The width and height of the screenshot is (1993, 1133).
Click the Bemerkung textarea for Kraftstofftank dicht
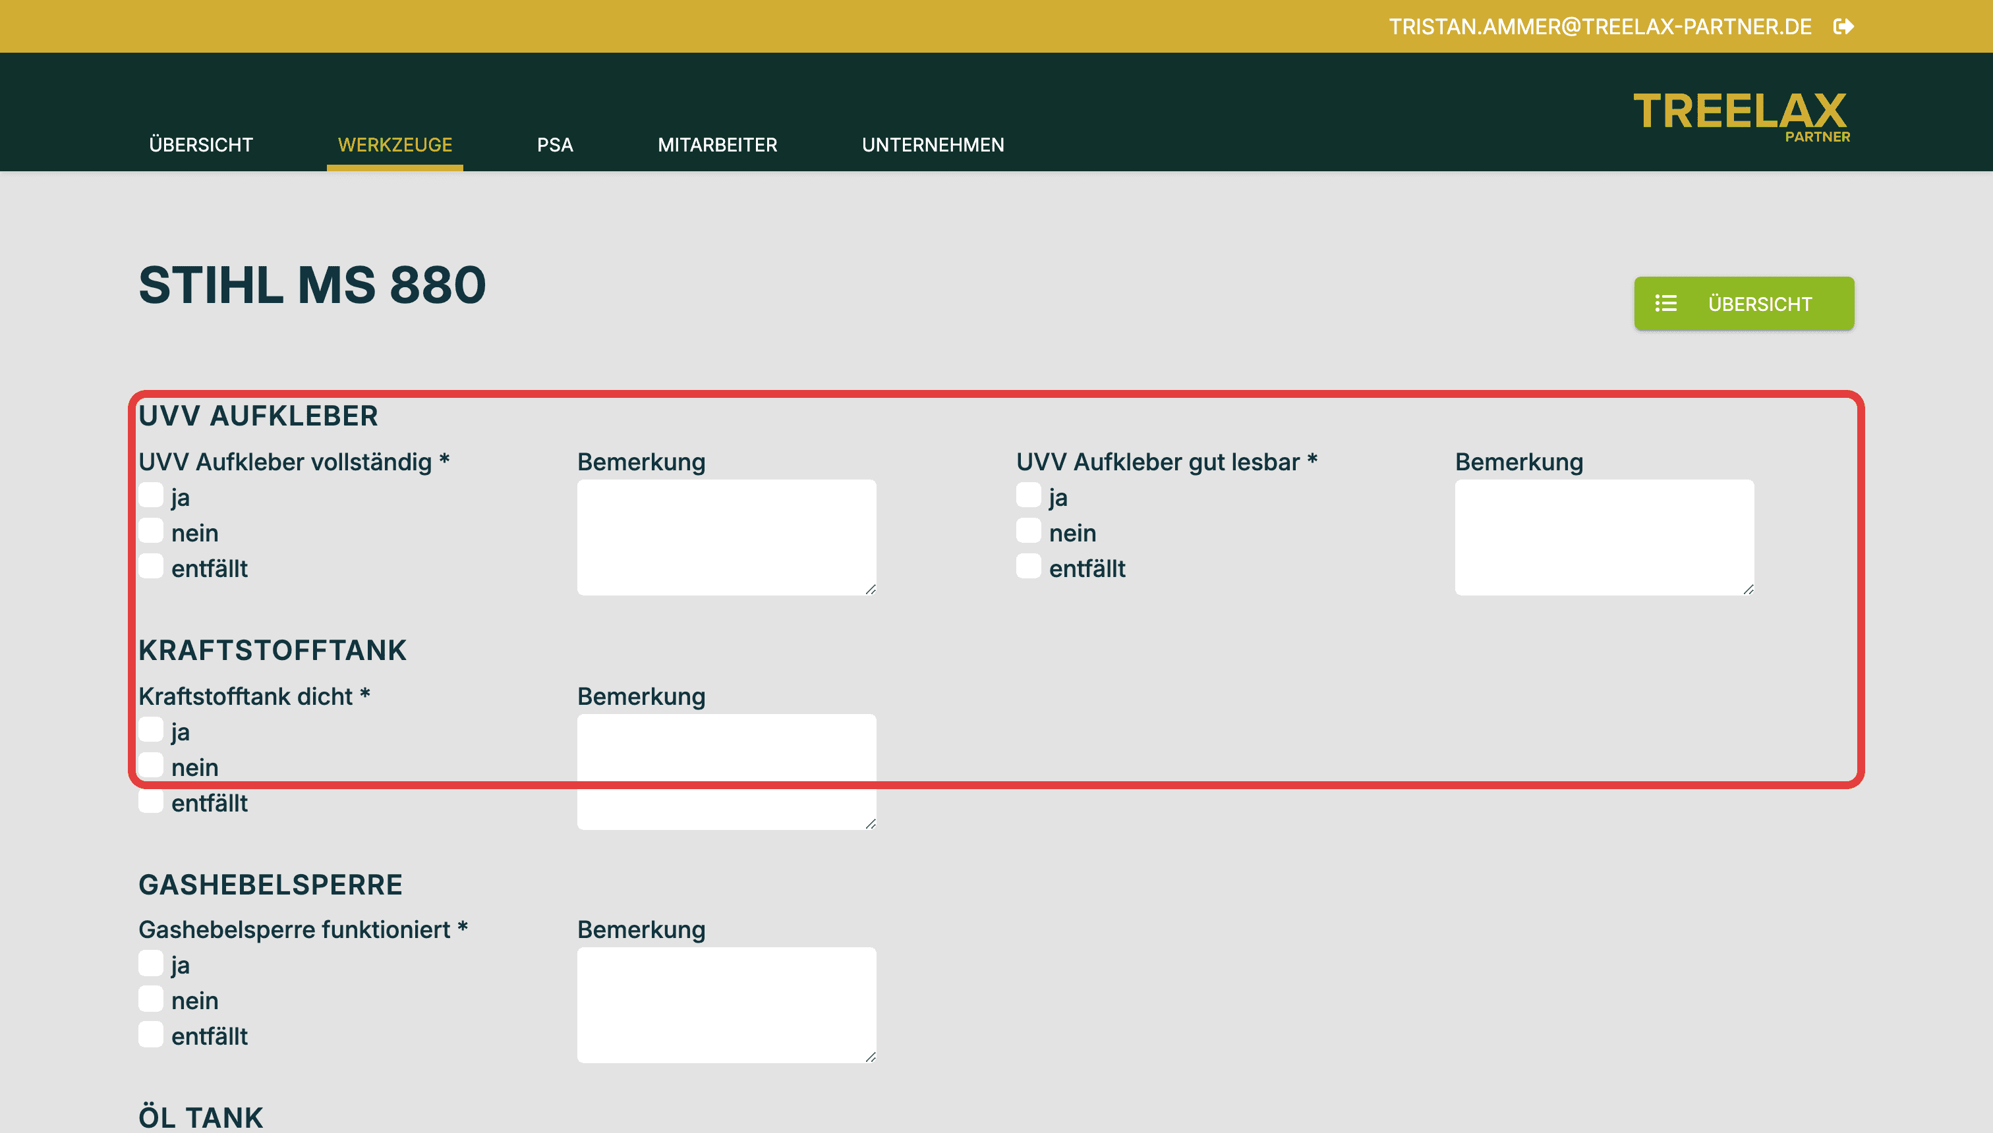726,772
